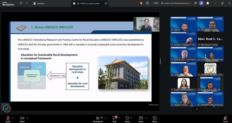232x123 pixels.
Task: Select Indra Muis video tile
Action: click(x=211, y=99)
